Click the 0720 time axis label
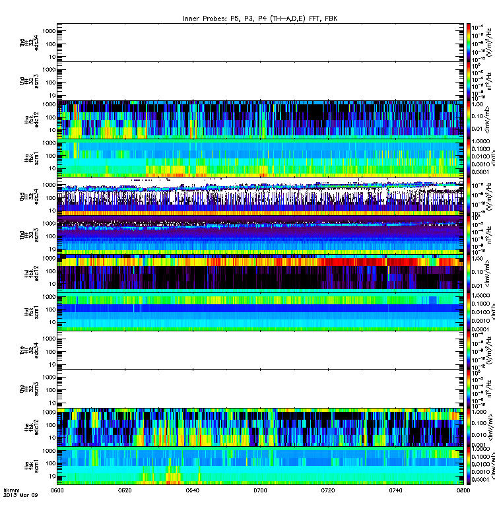 click(328, 490)
